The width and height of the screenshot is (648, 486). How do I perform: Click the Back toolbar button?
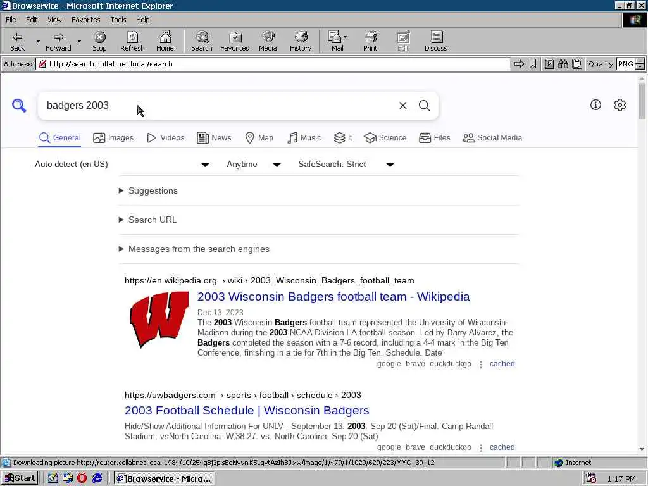click(x=17, y=41)
